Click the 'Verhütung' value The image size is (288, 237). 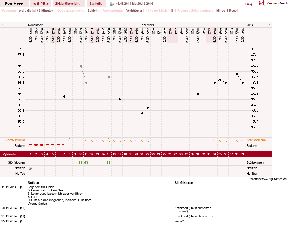coord(134,11)
